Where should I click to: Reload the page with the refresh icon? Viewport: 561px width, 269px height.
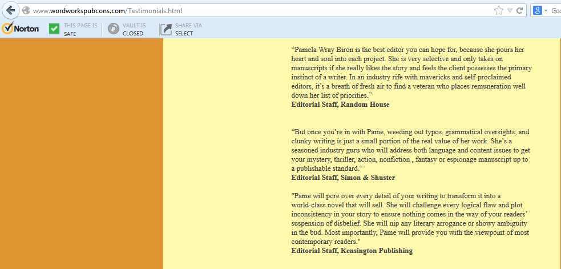520,10
